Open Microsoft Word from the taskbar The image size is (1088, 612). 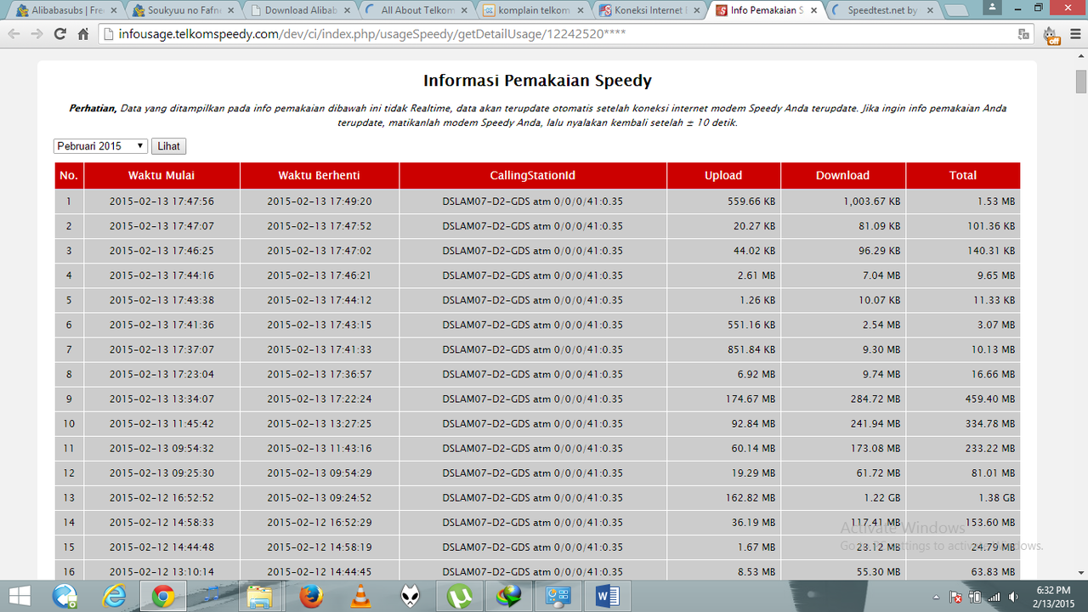608,597
